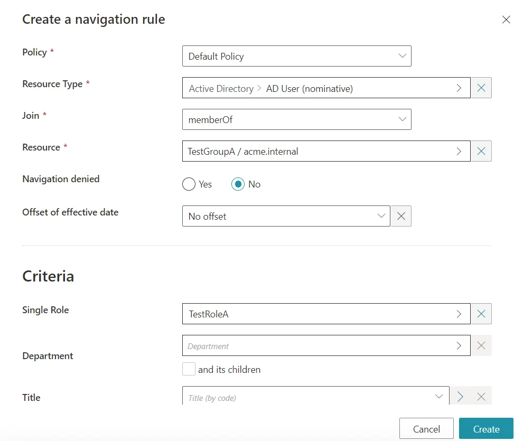This screenshot has height=441, width=514.
Task: Open the Title picker chevron button
Action: click(460, 397)
